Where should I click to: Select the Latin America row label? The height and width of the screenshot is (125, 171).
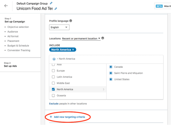click(x=64, y=77)
